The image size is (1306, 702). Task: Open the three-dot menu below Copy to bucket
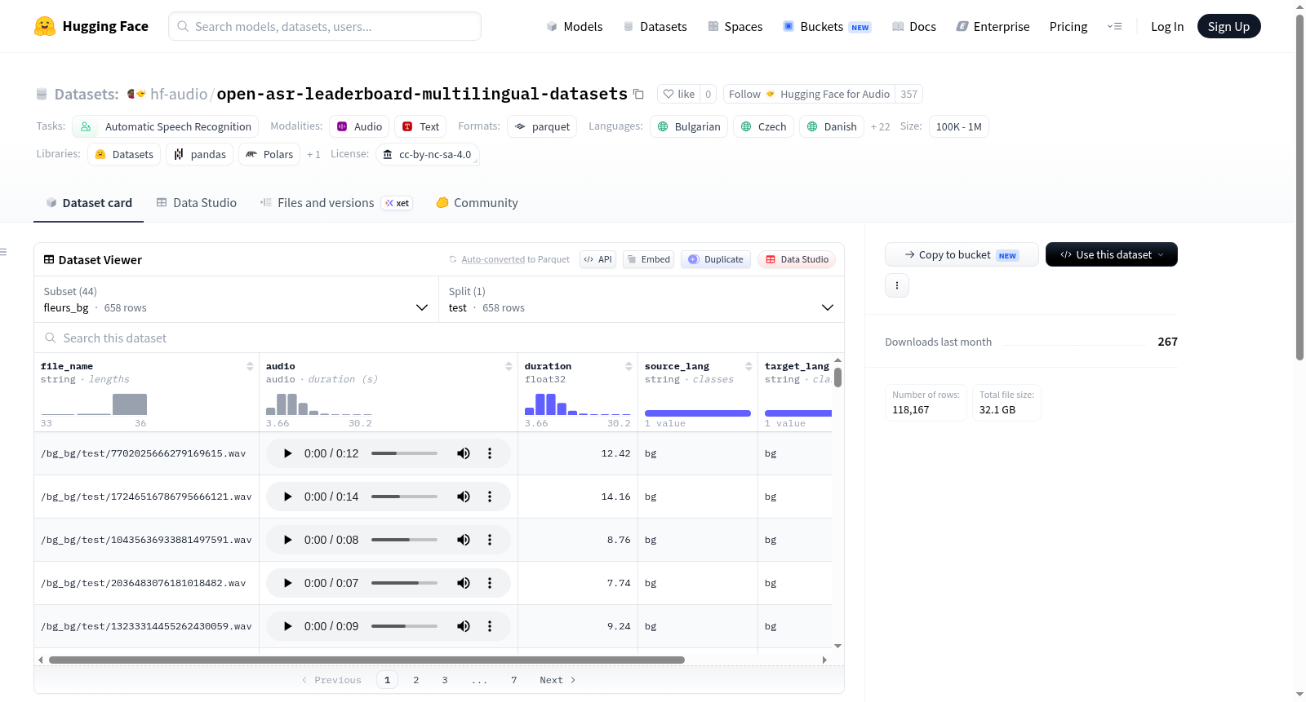click(x=897, y=285)
